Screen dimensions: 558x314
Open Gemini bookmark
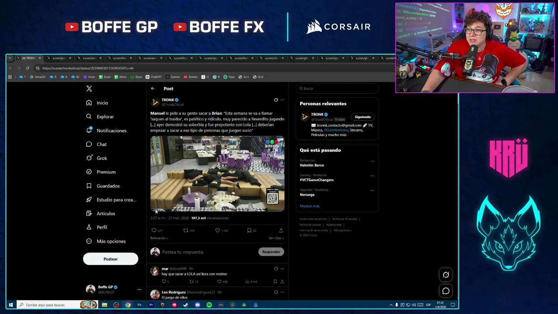[x=173, y=77]
